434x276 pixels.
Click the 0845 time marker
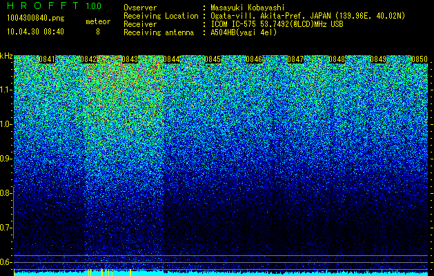click(x=213, y=59)
